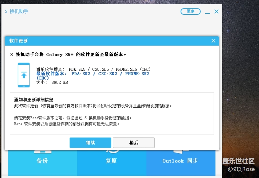Click the 通知和更新详细信息 heading
Image resolution: width=259 pixels, height=178 pixels.
pyautogui.click(x=34, y=100)
